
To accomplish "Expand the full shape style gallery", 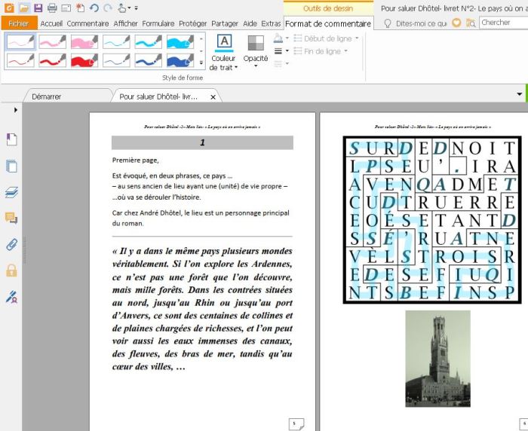I will coord(201,63).
